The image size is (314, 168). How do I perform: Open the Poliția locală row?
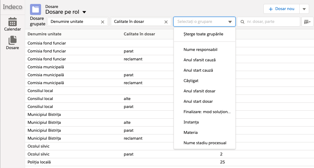click(39, 162)
